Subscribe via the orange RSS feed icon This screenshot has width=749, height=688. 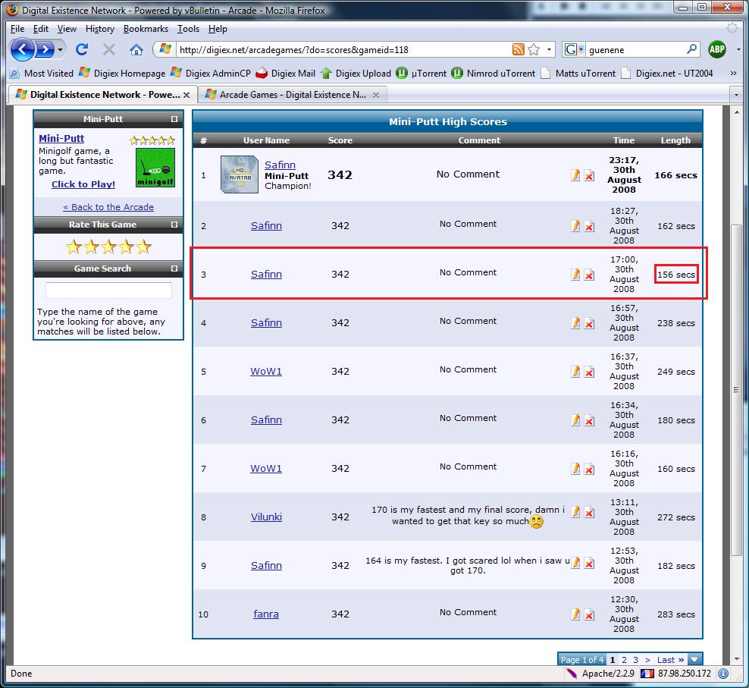click(x=518, y=49)
